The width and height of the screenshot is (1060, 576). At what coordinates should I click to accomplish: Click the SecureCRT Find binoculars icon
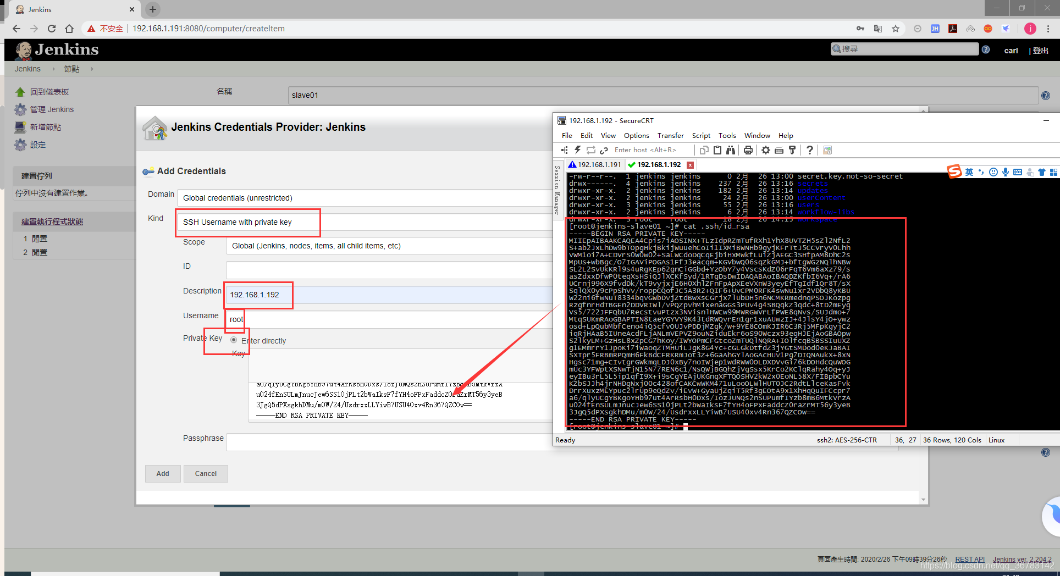731,150
